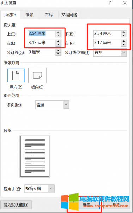Select the landscape 横向 orientation icon
This screenshot has width=133, height=213.
tap(37, 75)
